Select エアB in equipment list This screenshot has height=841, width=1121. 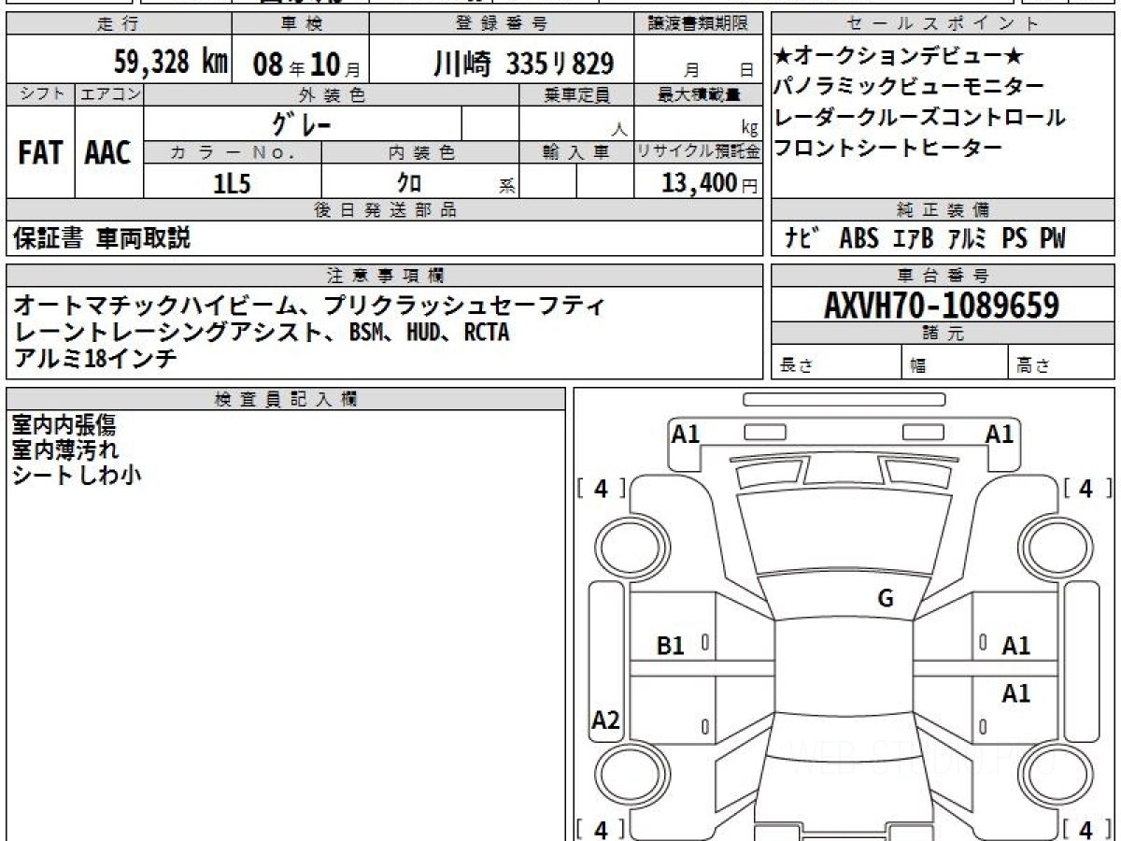[x=914, y=238]
